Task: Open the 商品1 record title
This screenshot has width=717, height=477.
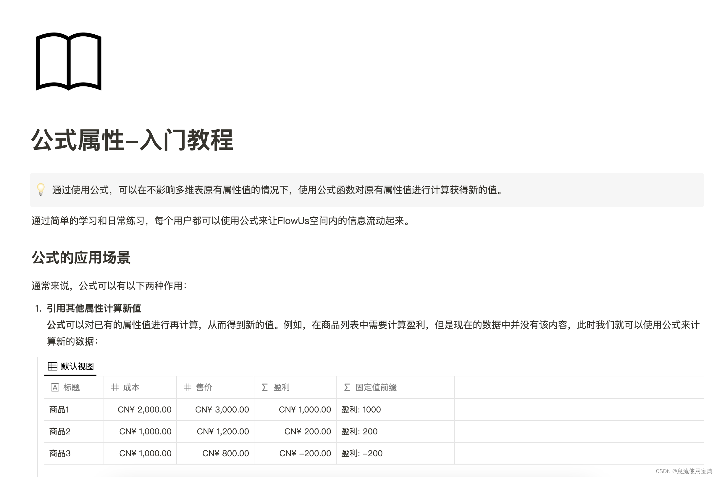Action: point(59,410)
